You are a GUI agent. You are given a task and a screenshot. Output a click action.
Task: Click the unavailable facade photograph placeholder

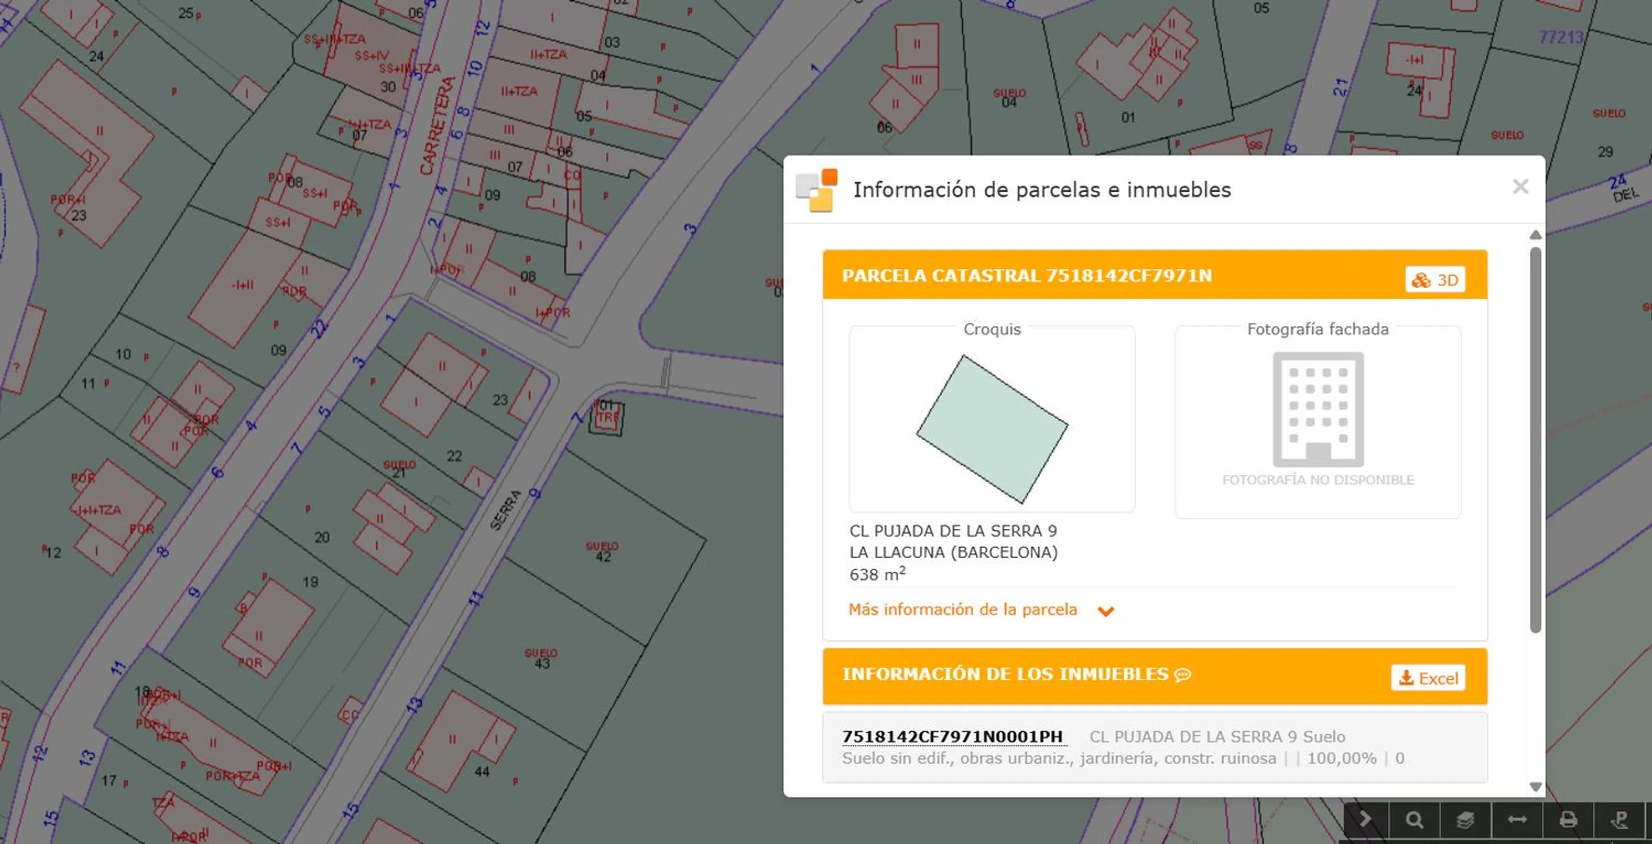click(1317, 420)
